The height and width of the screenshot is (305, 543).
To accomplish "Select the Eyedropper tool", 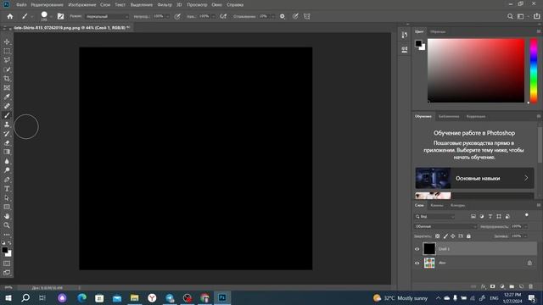I will 7,97.
